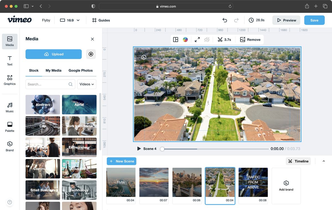Screen dimensions: 332x210
Task: Select the Work from home stock category
Action: click(79, 126)
